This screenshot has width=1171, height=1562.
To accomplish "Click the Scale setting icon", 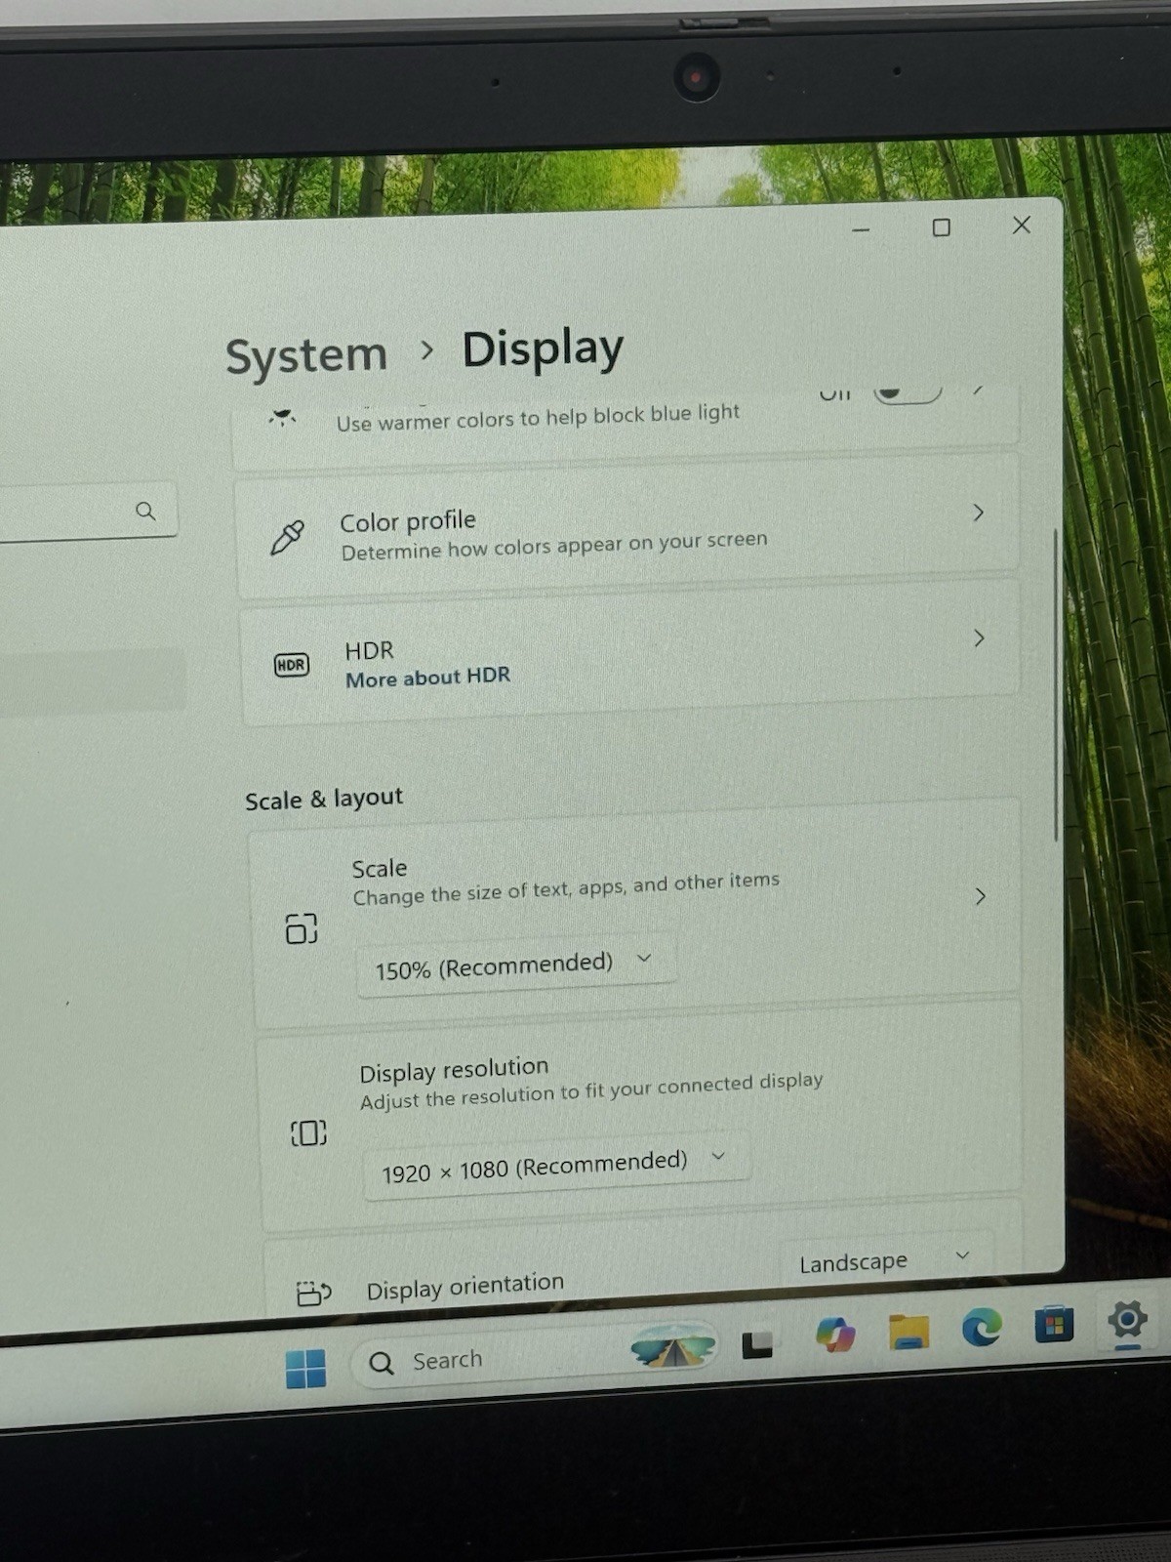I will (301, 928).
